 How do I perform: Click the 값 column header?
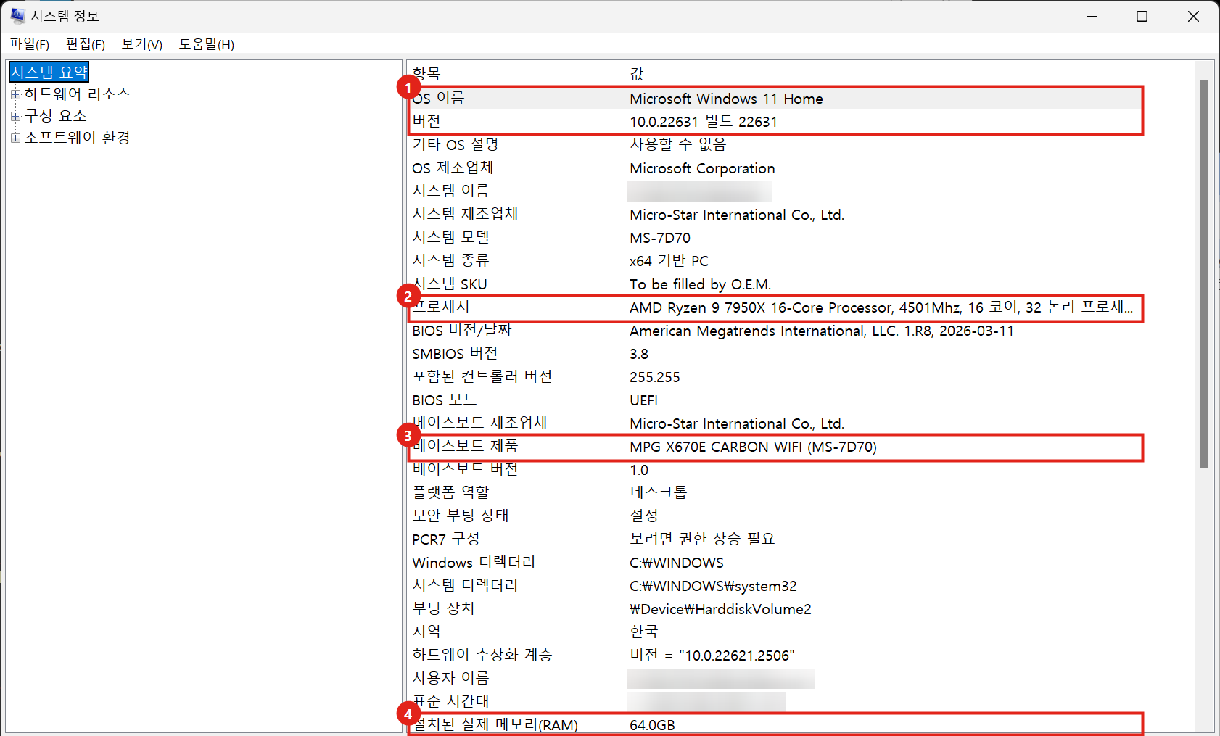(x=883, y=73)
